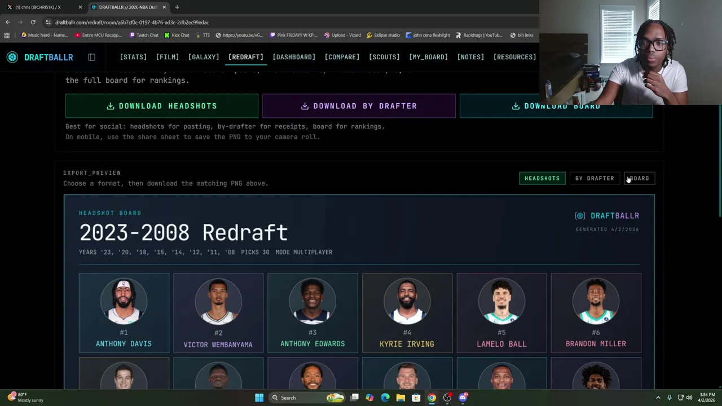Reload the page with refresh icon
The height and width of the screenshot is (406, 722).
[x=33, y=22]
